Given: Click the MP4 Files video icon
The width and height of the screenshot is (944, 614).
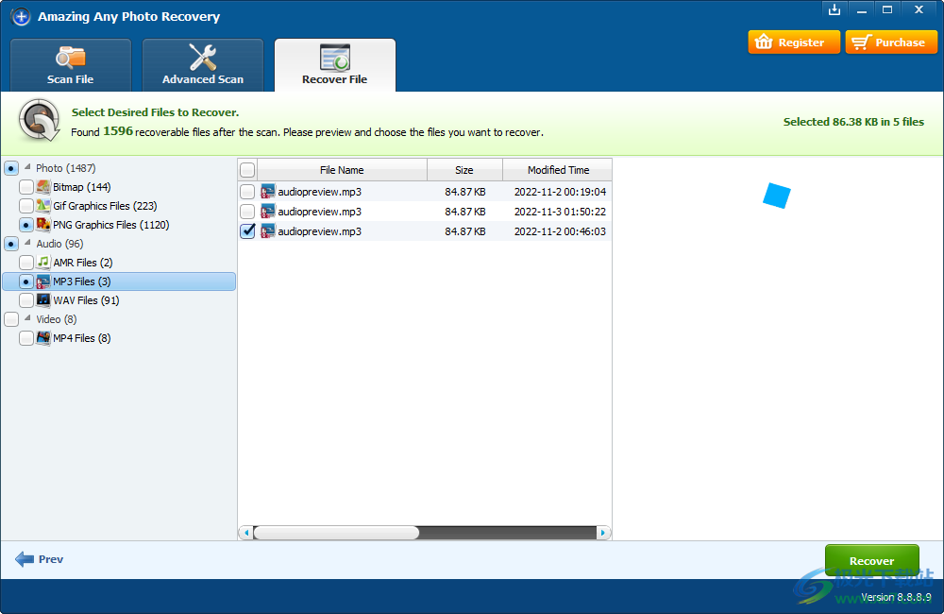Looking at the screenshot, I should point(43,338).
